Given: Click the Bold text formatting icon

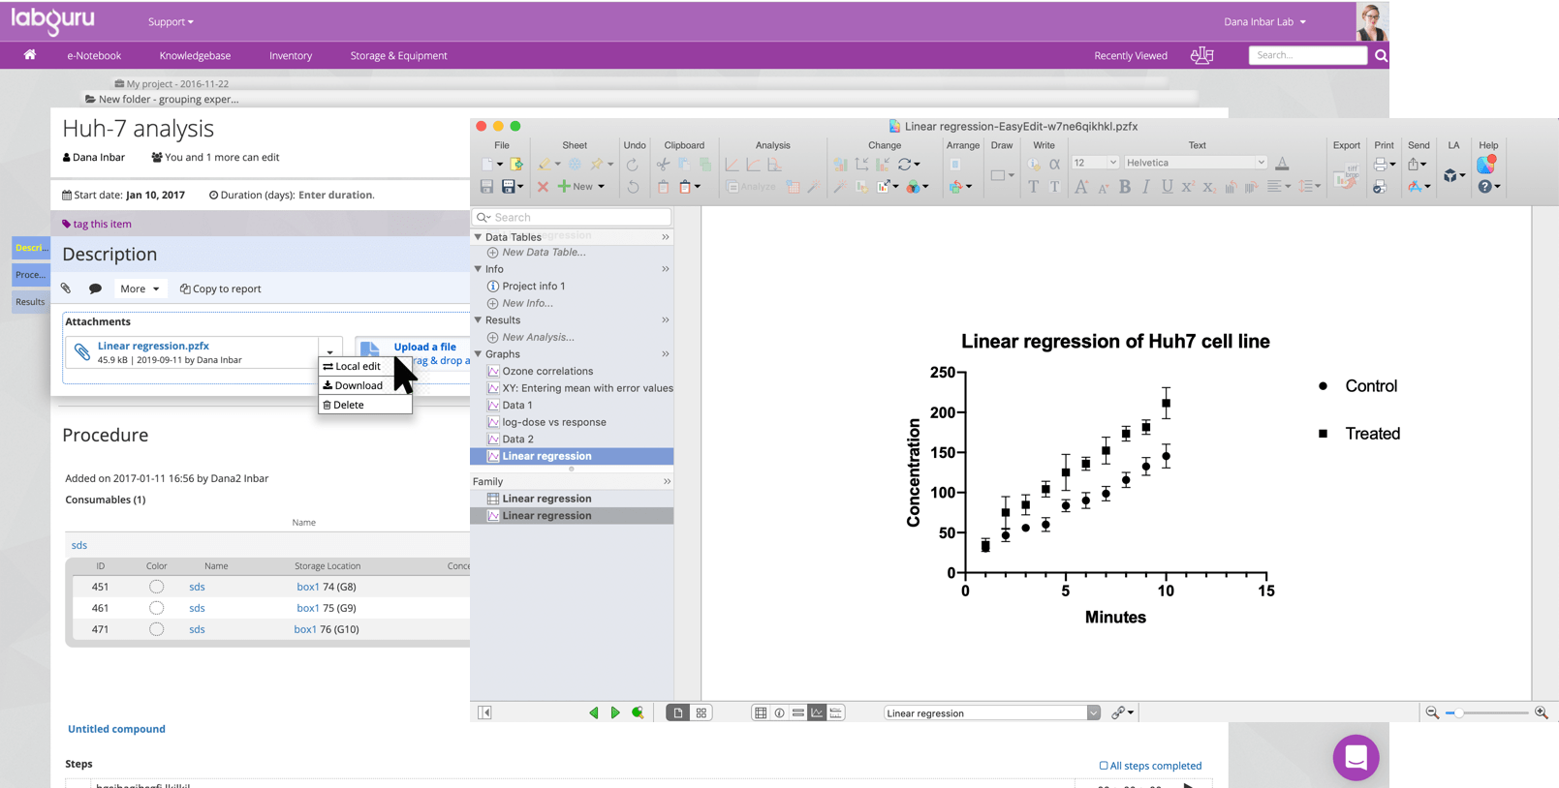Looking at the screenshot, I should click(1125, 187).
